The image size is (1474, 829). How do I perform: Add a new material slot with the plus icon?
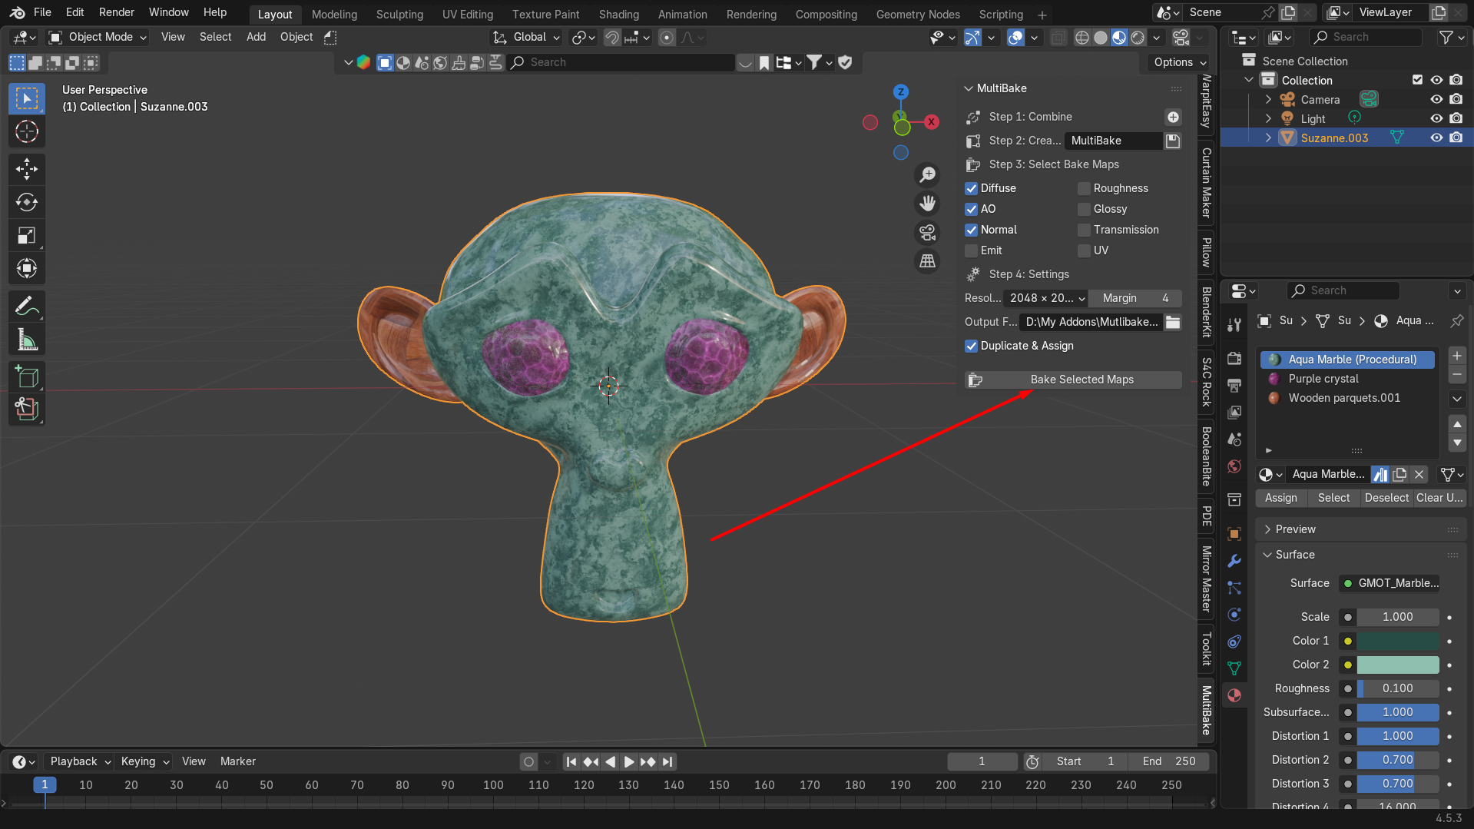pos(1457,356)
